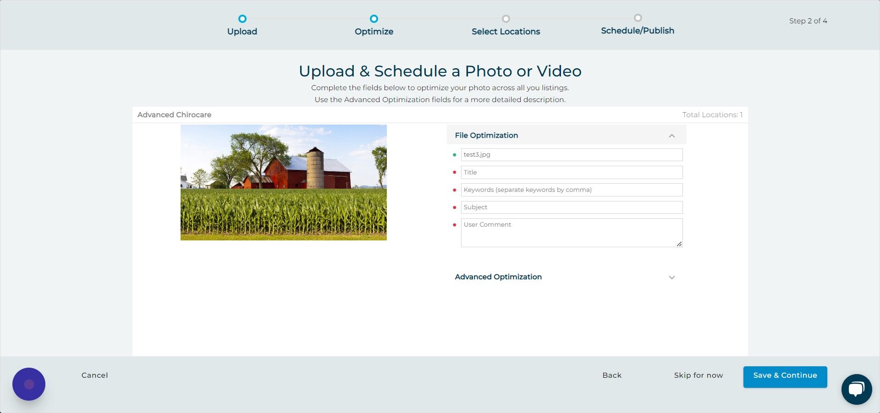Viewport: 880px width, 413px height.
Task: Navigate to the Select Locations step label
Action: [506, 31]
